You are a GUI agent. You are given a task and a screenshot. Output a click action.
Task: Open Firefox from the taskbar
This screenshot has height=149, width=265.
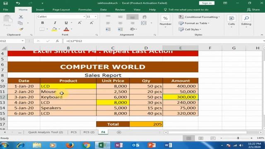[x=70, y=145]
